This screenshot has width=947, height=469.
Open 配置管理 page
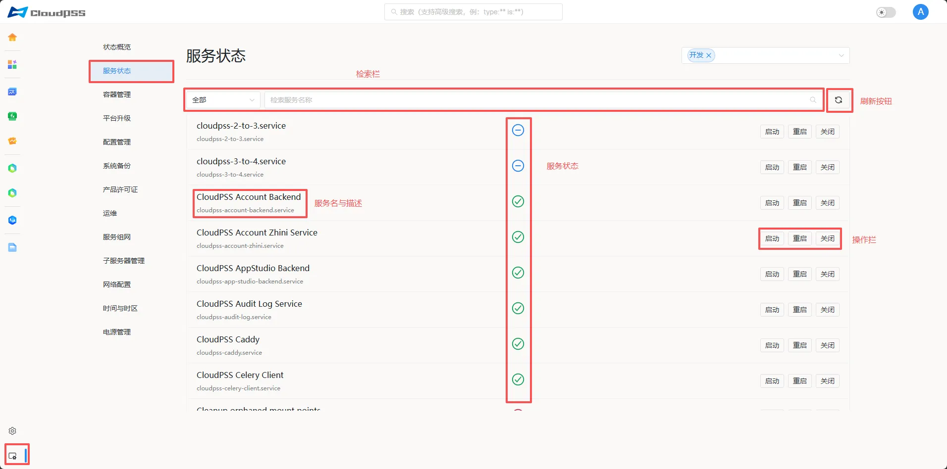coord(117,142)
